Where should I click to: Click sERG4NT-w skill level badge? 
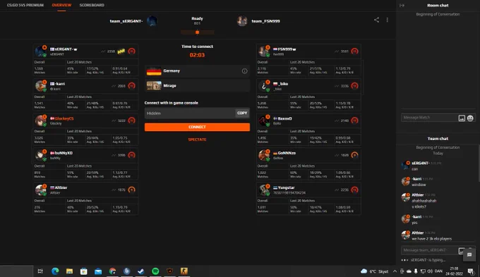131,51
